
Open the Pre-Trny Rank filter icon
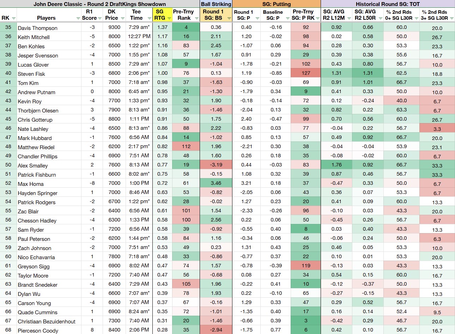197,18
